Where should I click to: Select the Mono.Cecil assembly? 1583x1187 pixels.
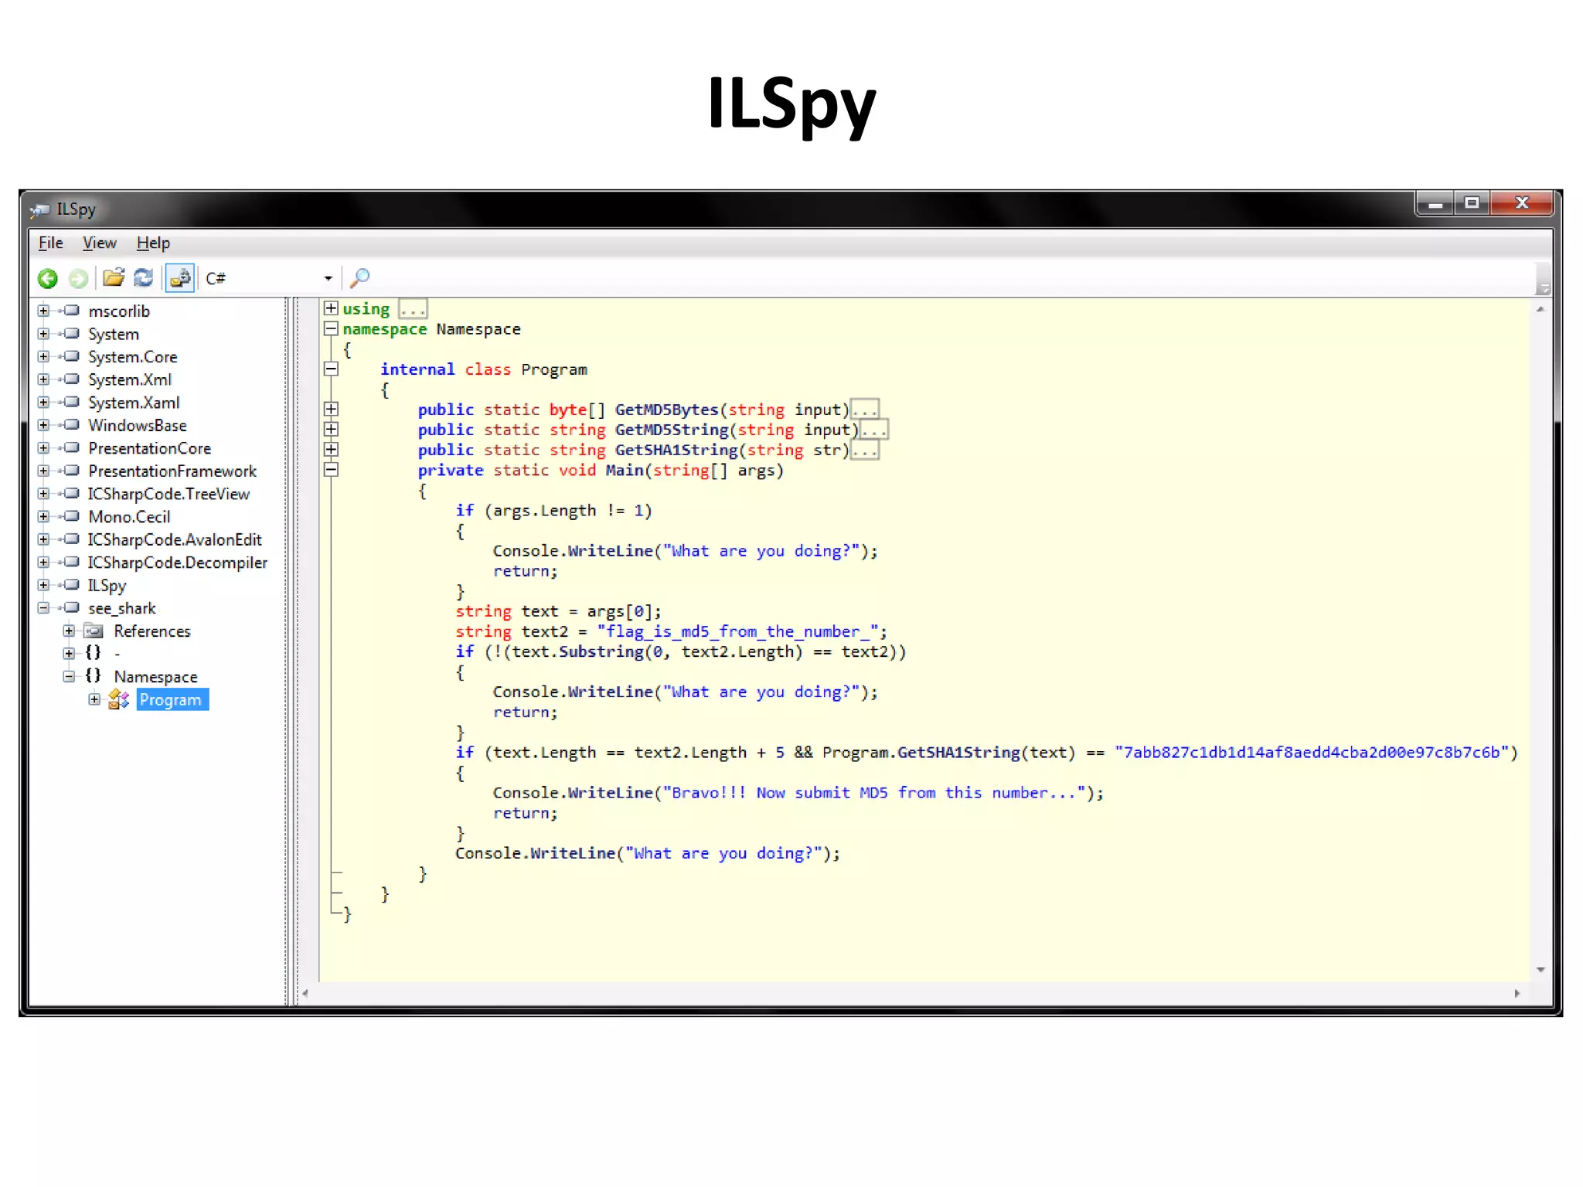coord(129,516)
